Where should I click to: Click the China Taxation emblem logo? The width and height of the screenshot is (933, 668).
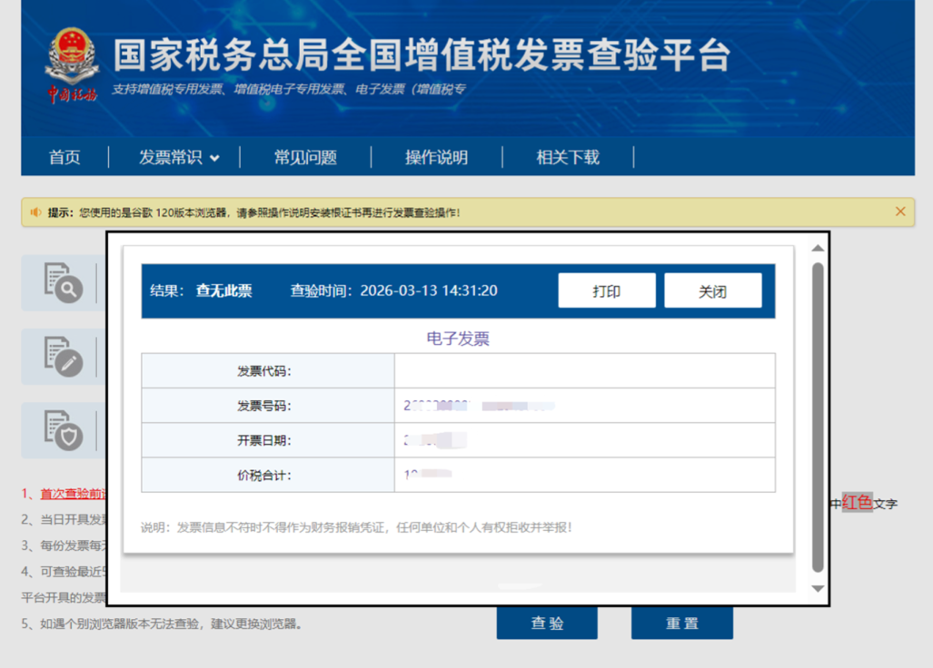pos(72,65)
